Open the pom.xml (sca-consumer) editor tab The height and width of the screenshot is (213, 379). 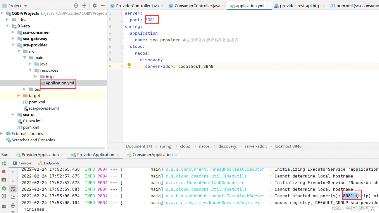click(355, 6)
